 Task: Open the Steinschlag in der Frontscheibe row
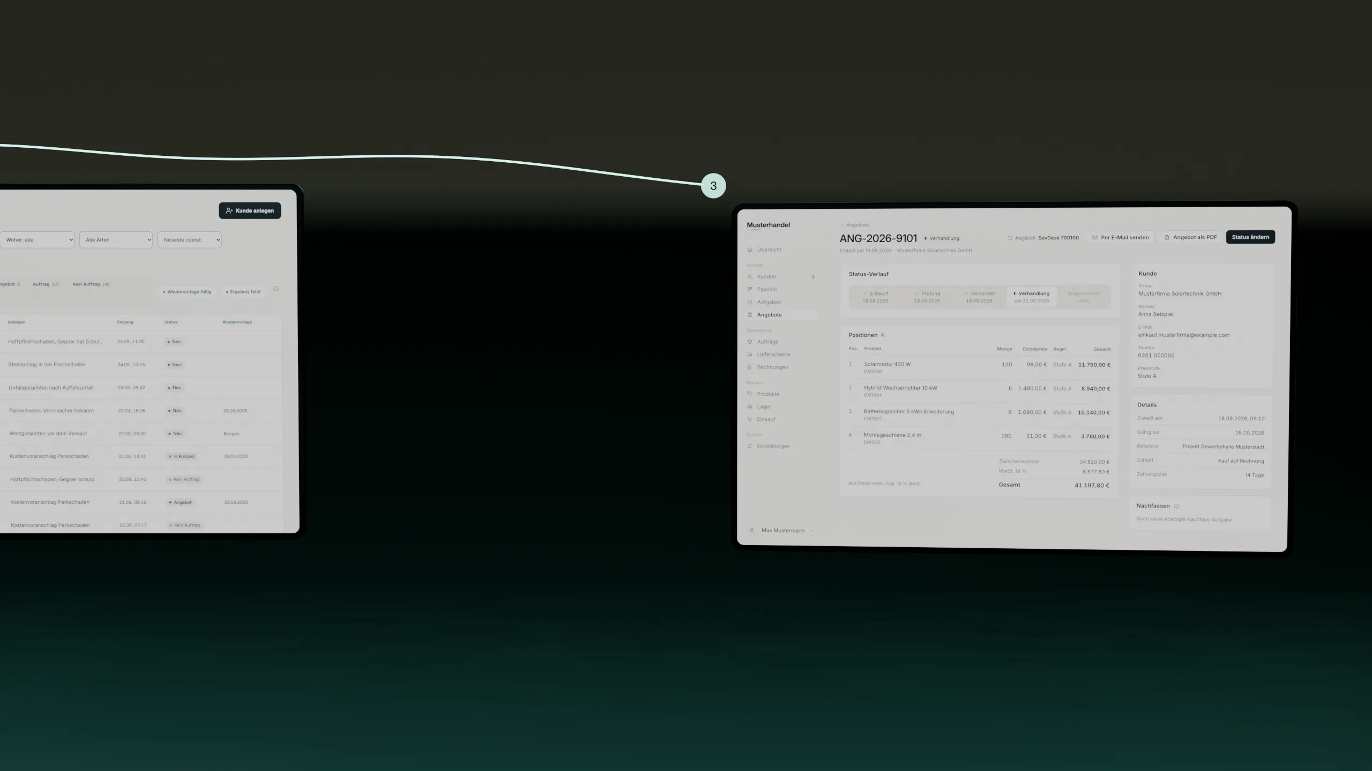tap(141, 365)
